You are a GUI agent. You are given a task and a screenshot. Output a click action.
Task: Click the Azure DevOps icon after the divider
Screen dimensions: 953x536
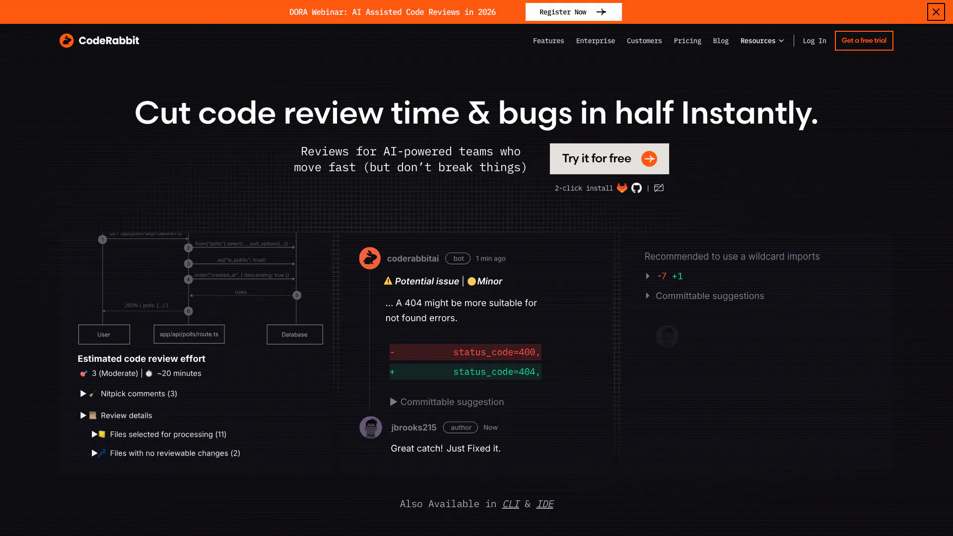coord(659,188)
